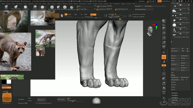This screenshot has height=108, width=193.
Task: Expand the Project section
Action: click(x=173, y=87)
